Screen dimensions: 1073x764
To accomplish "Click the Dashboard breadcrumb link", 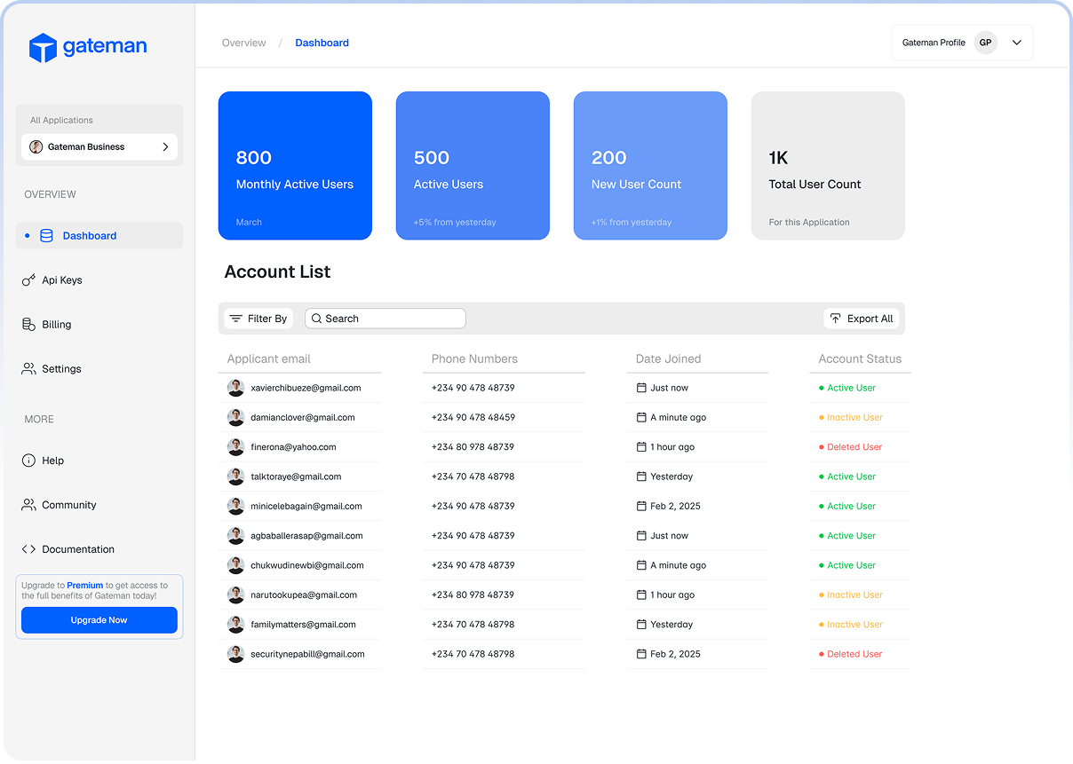I will click(322, 43).
